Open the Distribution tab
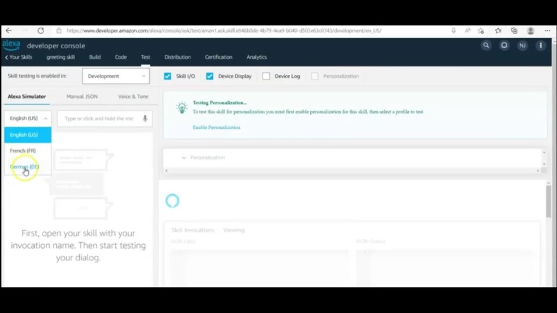Screen dimensions: 557x313 point(178,57)
